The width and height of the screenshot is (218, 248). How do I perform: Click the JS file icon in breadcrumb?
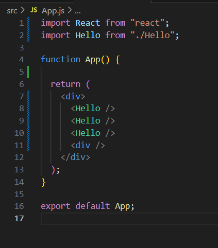(x=33, y=10)
